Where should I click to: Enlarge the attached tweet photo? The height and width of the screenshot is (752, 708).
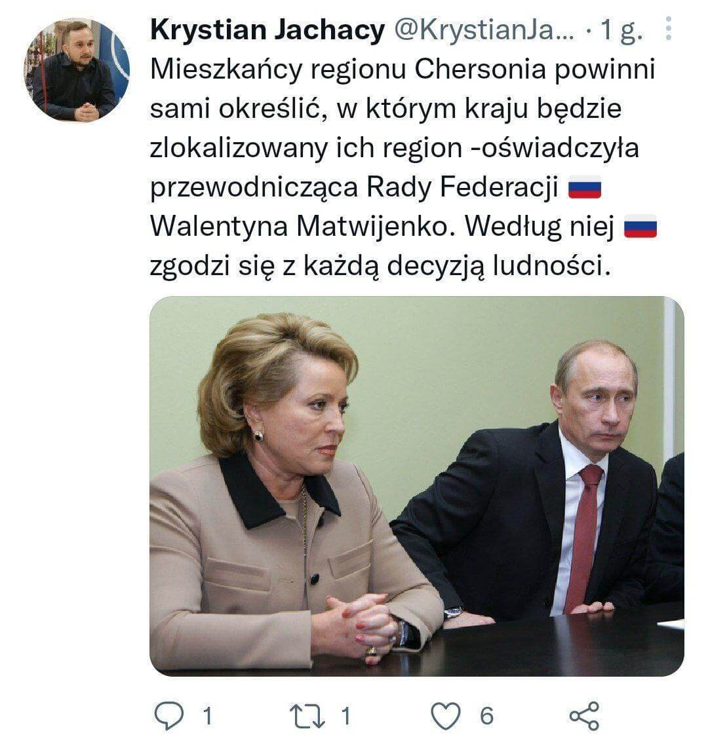coord(417,486)
